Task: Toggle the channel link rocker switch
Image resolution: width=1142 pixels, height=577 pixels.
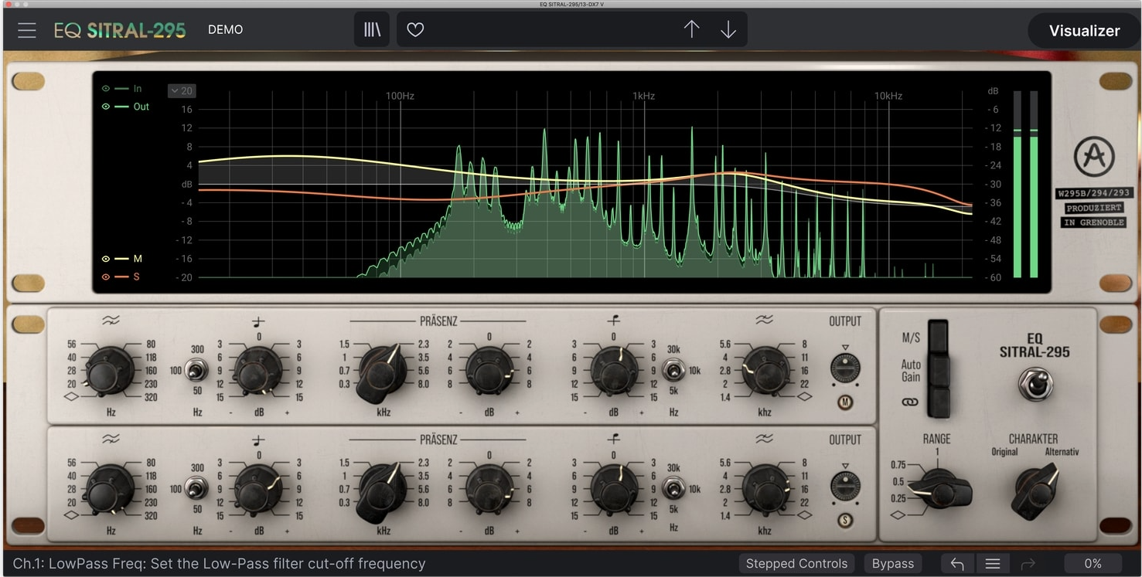Action: (938, 402)
